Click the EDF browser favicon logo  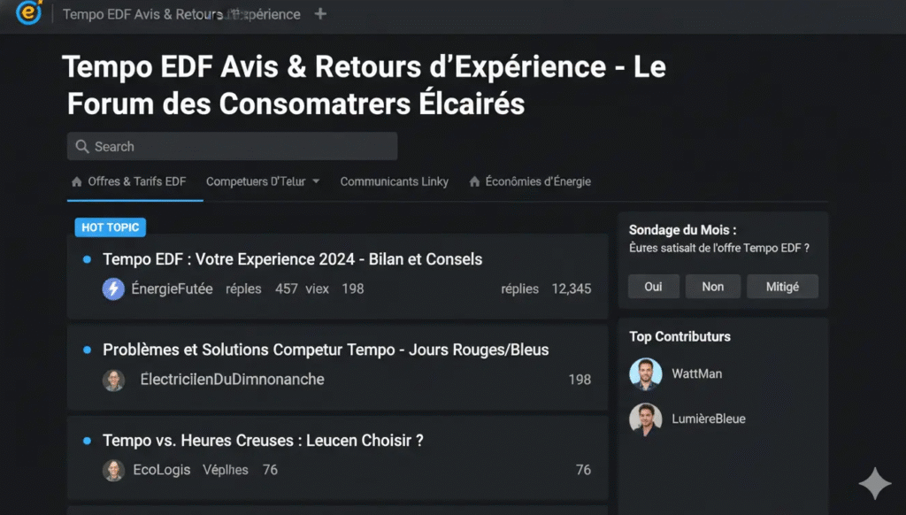tap(29, 12)
